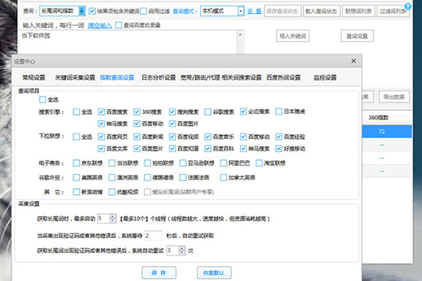Open the 过滤词列表 button
Screen dimensions: 422x281
392,11
